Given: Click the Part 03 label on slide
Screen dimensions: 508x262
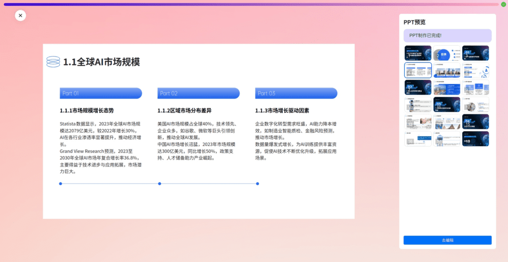Looking at the screenshot, I should pos(296,93).
